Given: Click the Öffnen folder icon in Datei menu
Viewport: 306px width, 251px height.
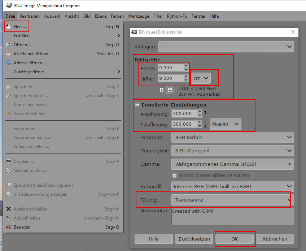Looking at the screenshot, I should (9, 45).
